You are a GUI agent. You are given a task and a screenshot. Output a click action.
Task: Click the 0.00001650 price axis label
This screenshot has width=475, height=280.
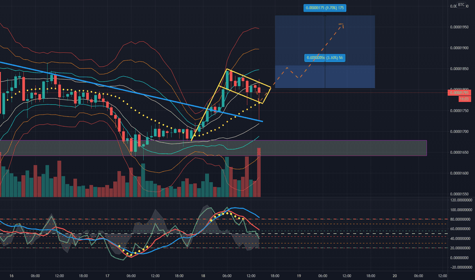[x=459, y=153]
